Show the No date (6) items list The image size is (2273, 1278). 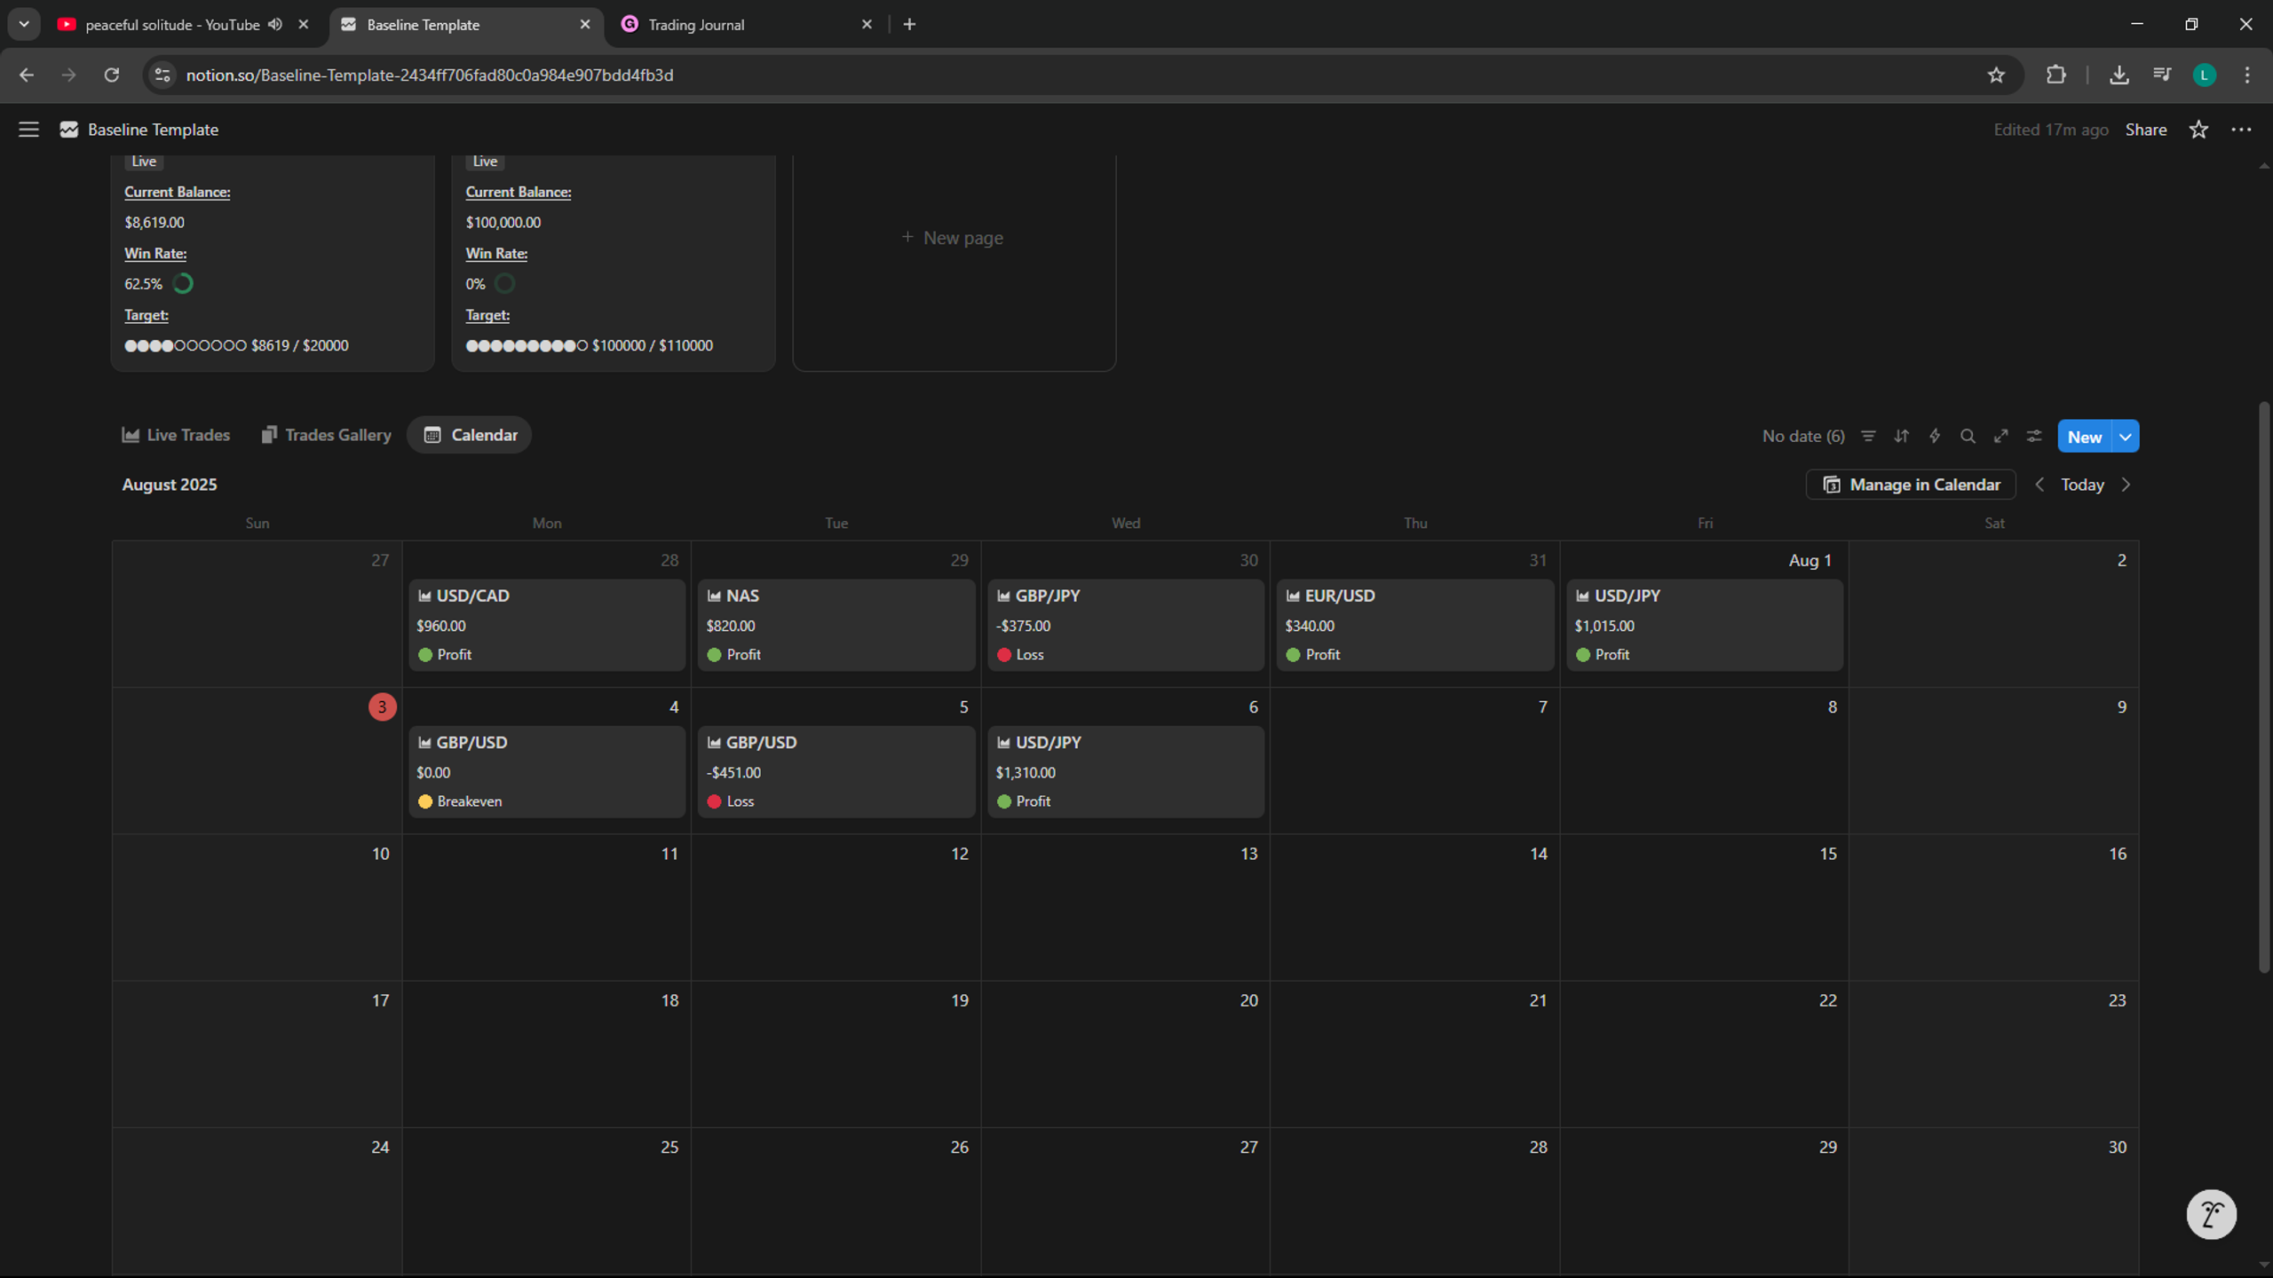tap(1802, 436)
